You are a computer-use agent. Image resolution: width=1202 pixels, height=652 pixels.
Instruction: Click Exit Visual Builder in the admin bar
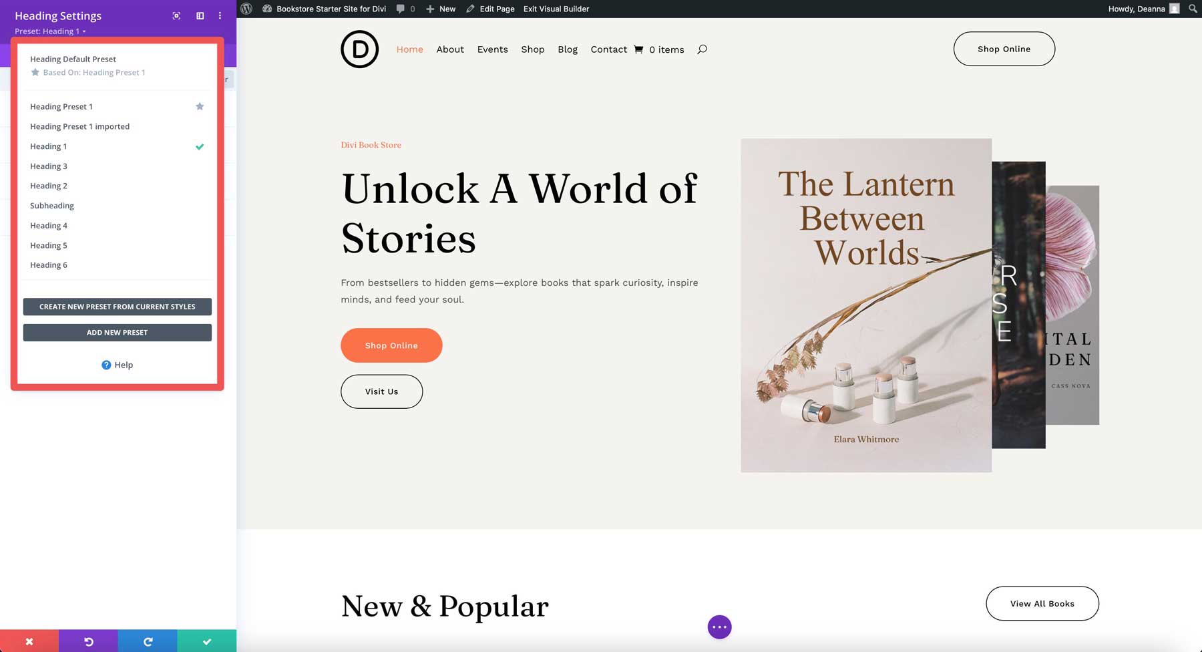point(556,9)
